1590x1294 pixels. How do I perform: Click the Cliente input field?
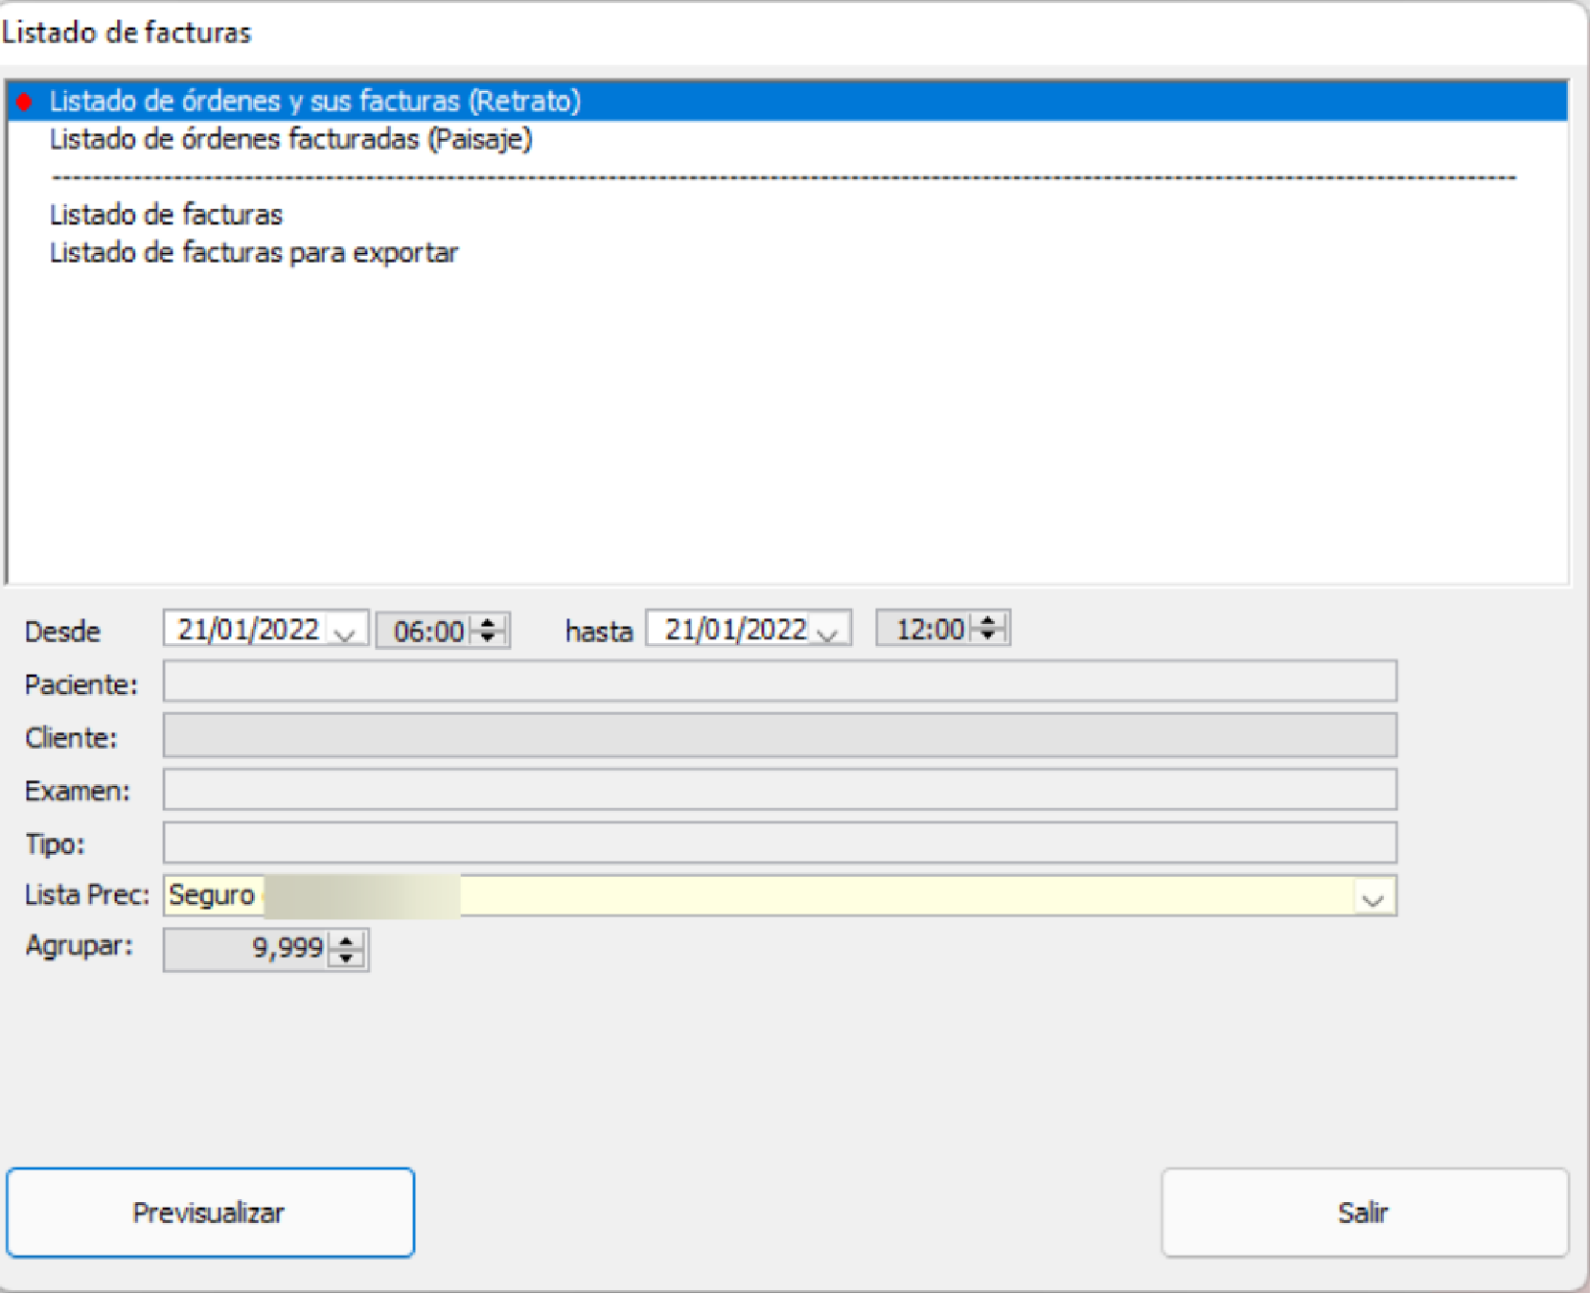pos(778,736)
